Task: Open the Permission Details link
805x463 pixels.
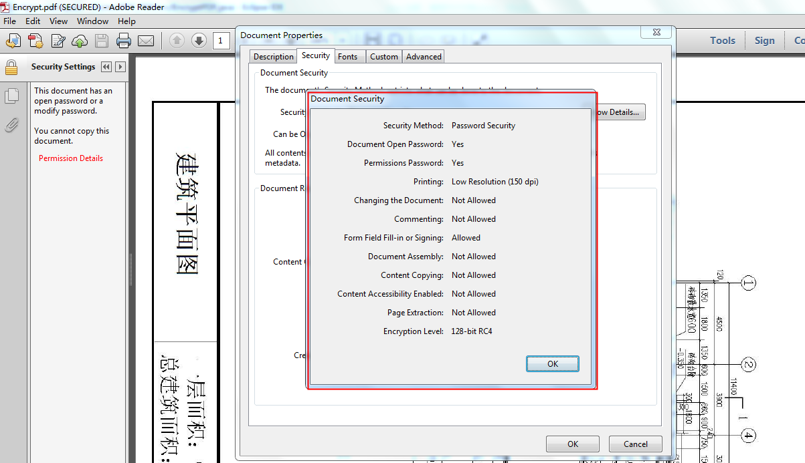Action: tap(71, 158)
